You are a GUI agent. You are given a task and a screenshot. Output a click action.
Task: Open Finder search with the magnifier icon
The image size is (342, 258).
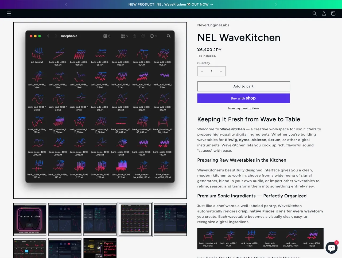click(169, 36)
